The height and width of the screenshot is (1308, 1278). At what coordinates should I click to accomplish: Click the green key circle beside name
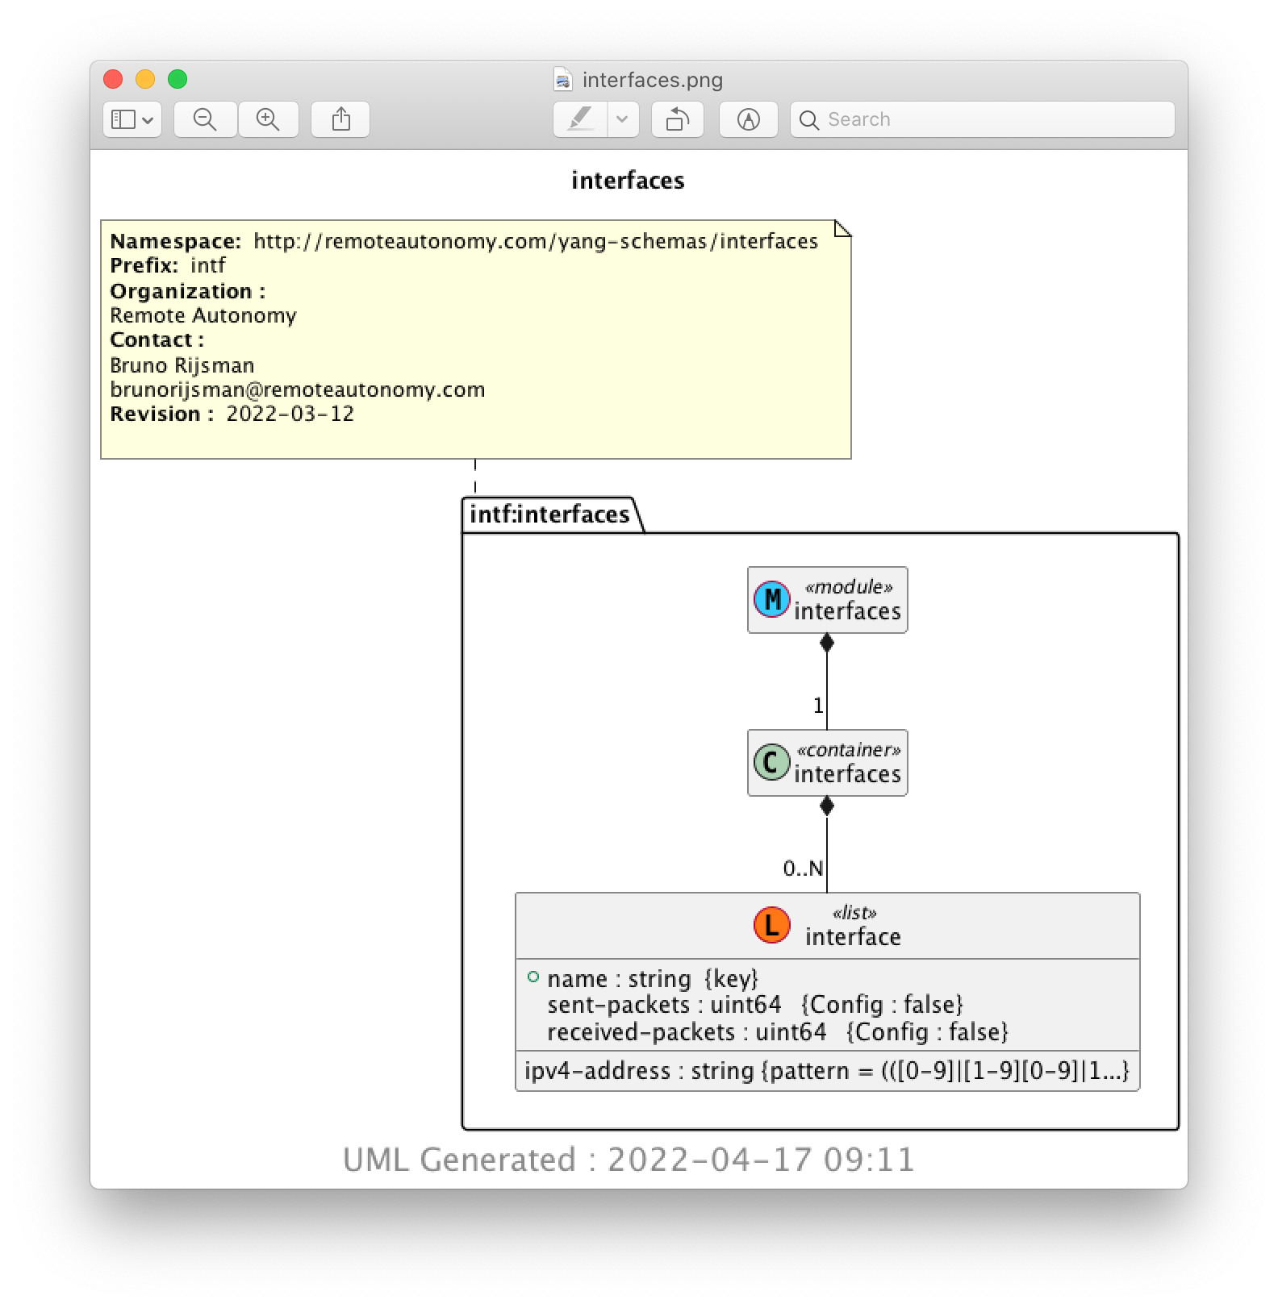[x=533, y=977]
